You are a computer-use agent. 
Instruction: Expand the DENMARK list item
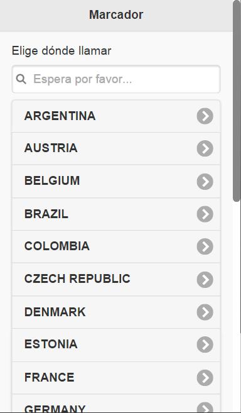[x=115, y=312]
